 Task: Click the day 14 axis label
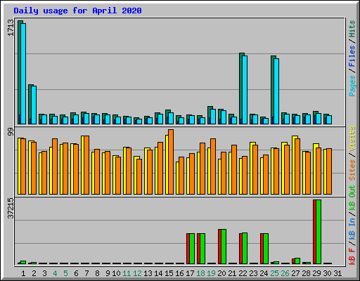point(158,273)
